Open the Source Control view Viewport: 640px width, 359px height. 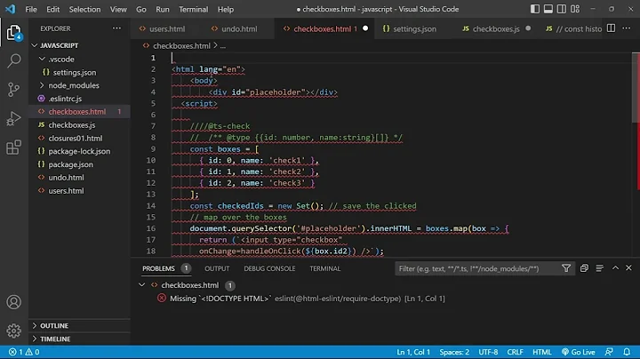click(x=14, y=90)
